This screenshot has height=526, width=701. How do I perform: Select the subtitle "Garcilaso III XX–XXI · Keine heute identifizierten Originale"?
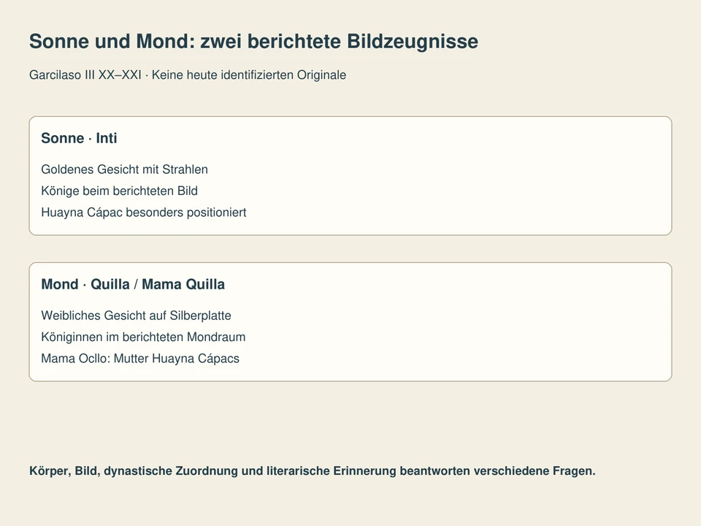188,75
